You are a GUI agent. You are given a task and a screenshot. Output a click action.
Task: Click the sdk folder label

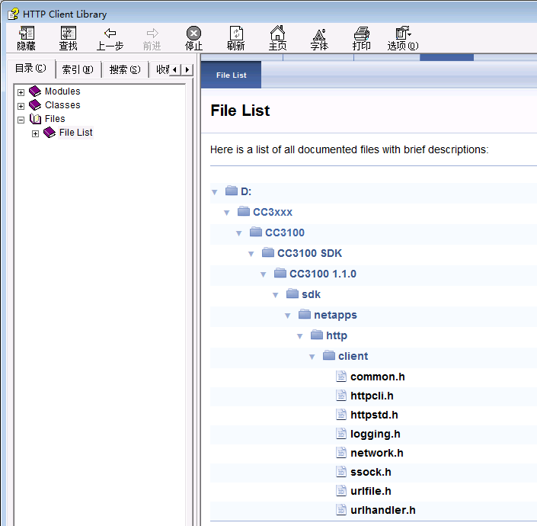[x=311, y=294]
